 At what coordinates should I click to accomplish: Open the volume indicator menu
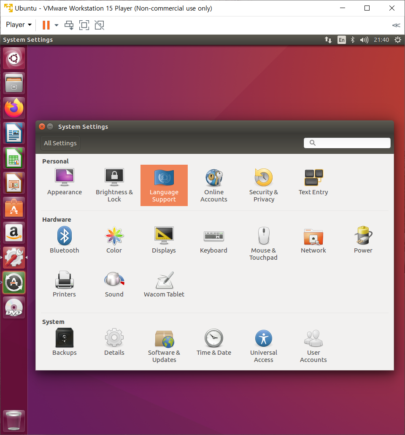pos(364,40)
